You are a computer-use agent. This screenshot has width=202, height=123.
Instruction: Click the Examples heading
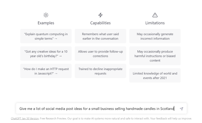point(46,23)
